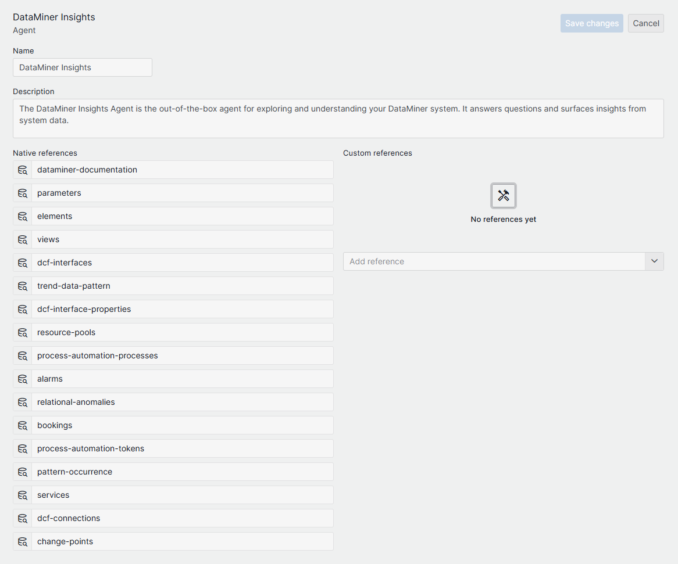Click the database icon beside dataminer-documentation
Screen dimensions: 678x564
click(x=23, y=170)
